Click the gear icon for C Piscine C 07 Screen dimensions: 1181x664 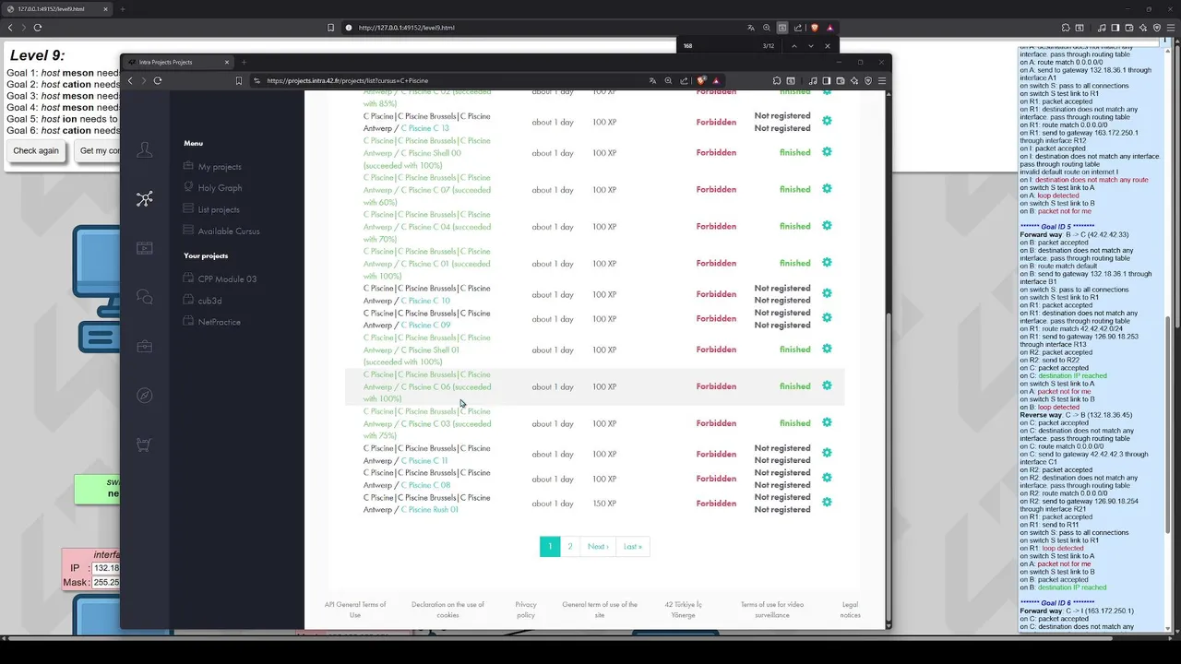coord(827,189)
